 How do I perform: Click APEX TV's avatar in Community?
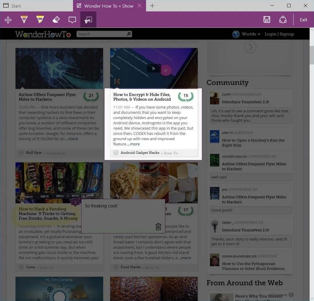[215, 136]
